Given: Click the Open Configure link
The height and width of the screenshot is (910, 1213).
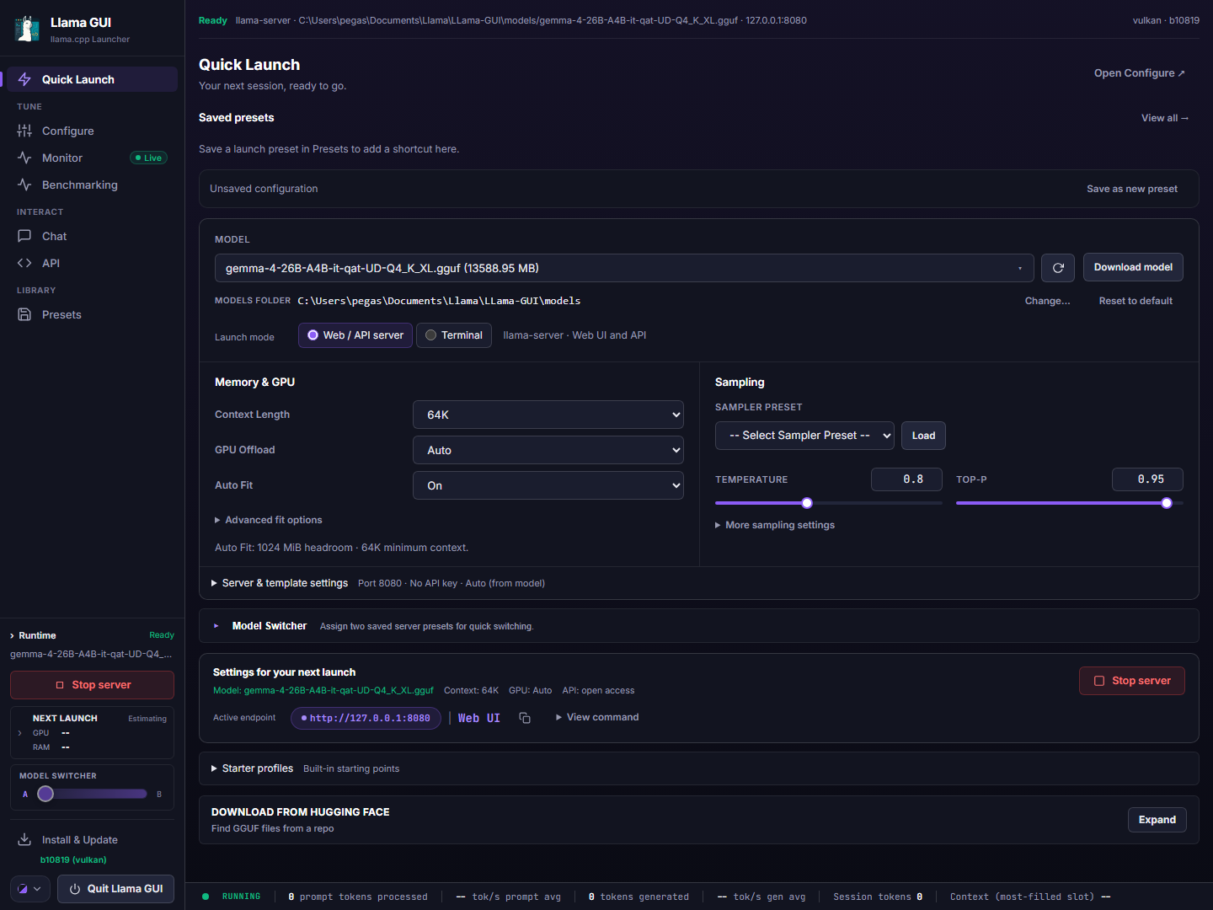Looking at the screenshot, I should (1139, 73).
